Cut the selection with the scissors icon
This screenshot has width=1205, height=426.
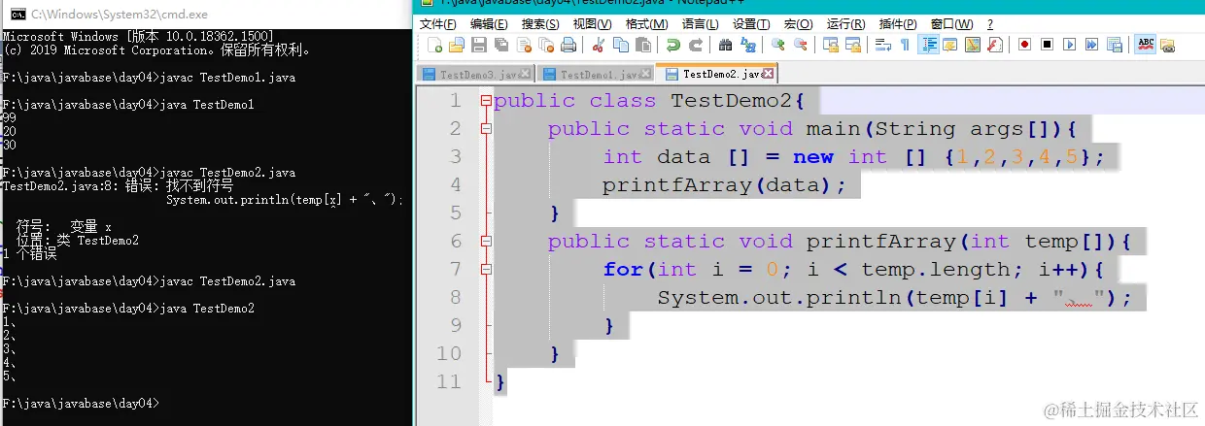(x=598, y=45)
